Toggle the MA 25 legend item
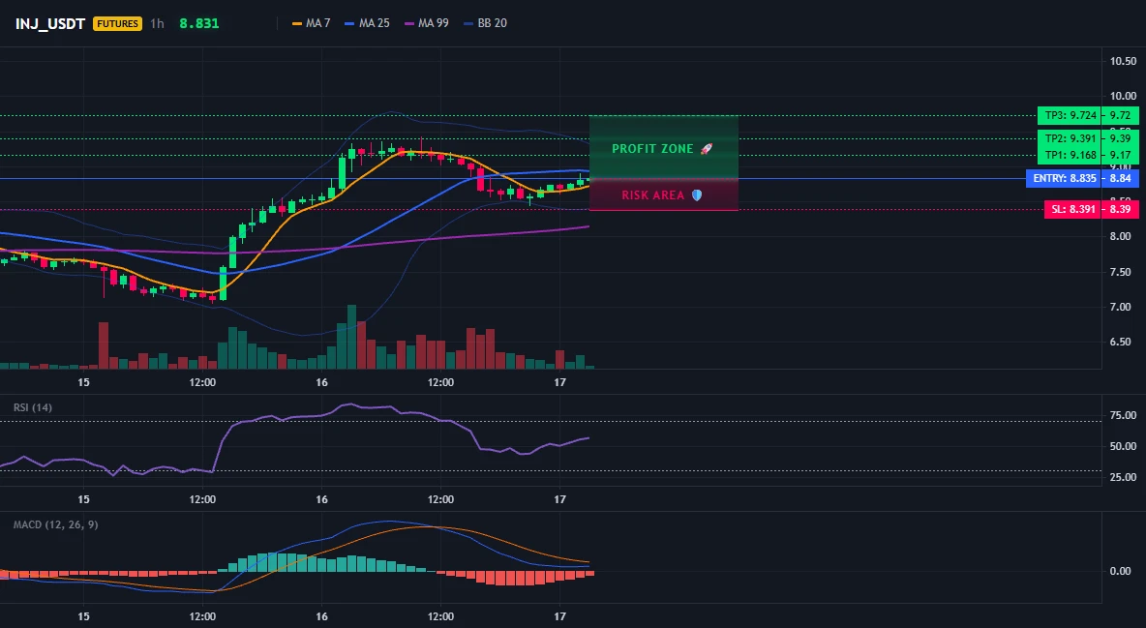Screen dimensions: 1146x628 [367, 23]
